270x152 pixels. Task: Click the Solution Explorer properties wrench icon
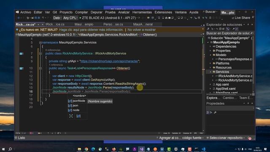tap(233, 29)
